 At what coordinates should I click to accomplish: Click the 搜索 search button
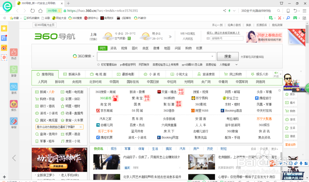[x=228, y=56]
